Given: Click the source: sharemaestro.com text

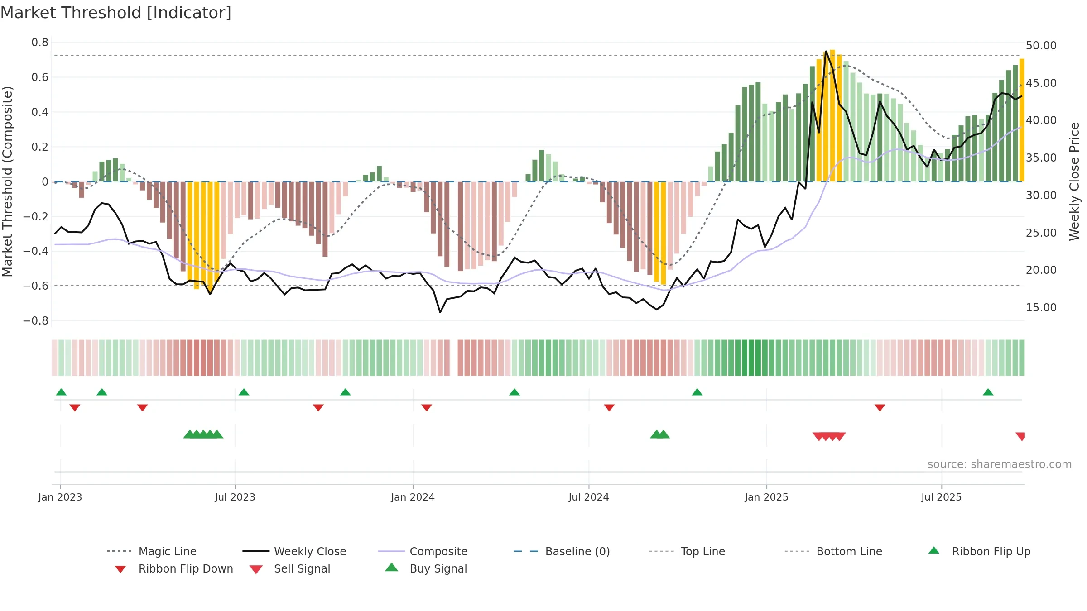Looking at the screenshot, I should (1000, 464).
